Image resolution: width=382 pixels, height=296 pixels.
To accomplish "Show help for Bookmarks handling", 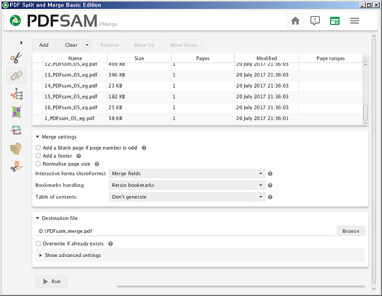I will (270, 185).
